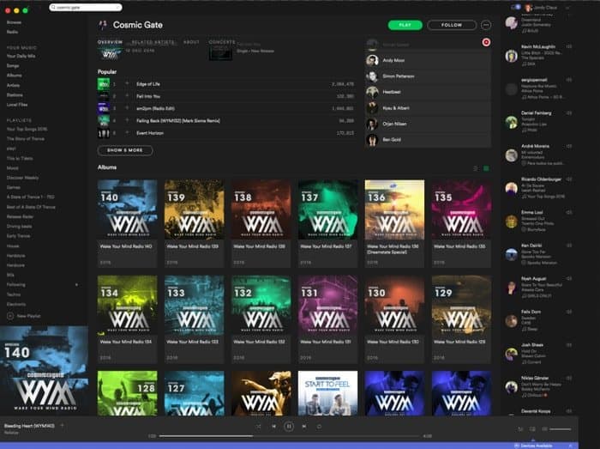Skip to the next track
Image resolution: width=600 pixels, height=449 pixels.
pos(304,426)
